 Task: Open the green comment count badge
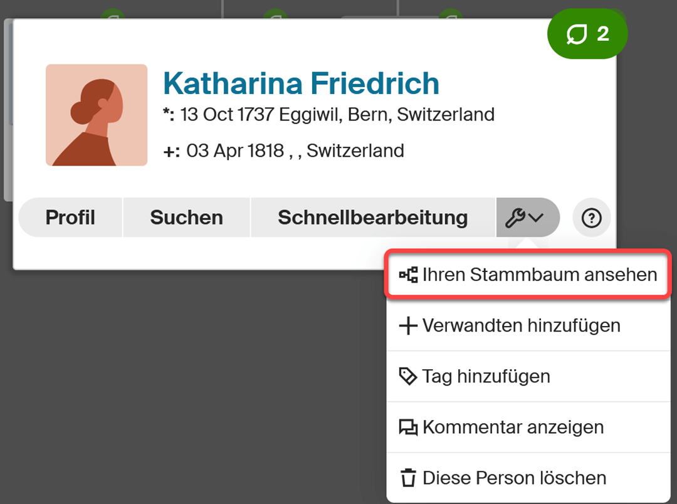[x=586, y=33]
